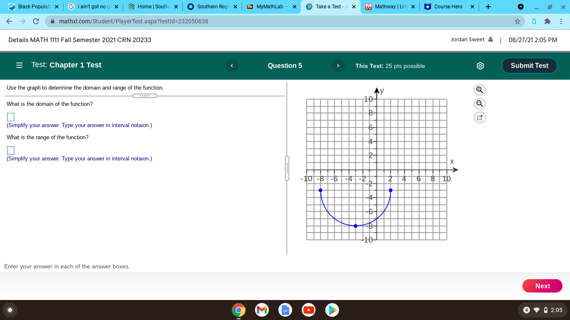Click the Chapter 1 Test title
This screenshot has width=570, height=320.
pyautogui.click(x=76, y=65)
